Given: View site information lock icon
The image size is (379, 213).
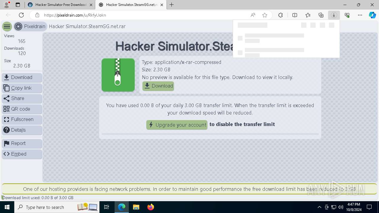Looking at the screenshot, I should [x=37, y=15].
